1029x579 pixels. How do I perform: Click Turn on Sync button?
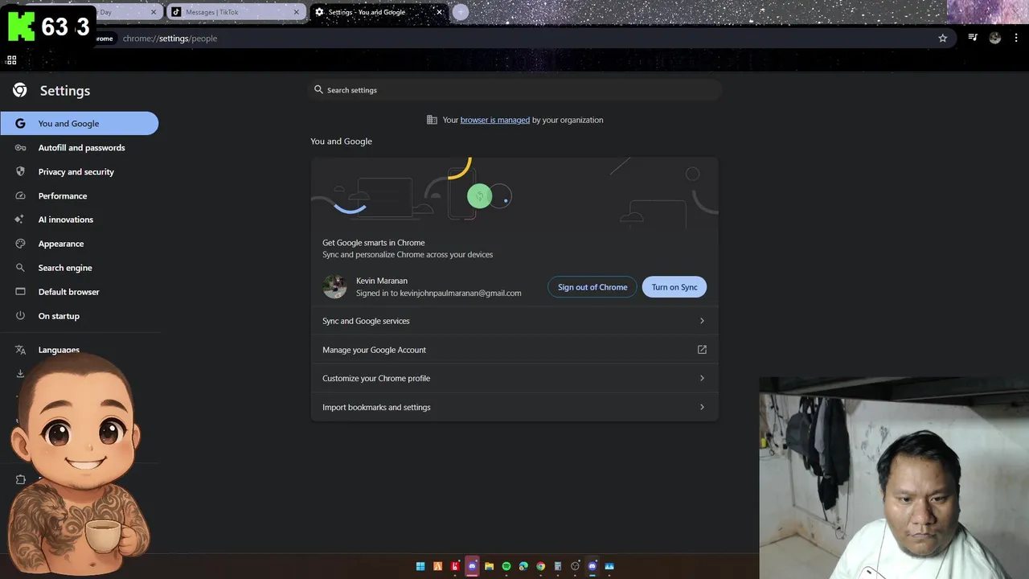674,287
